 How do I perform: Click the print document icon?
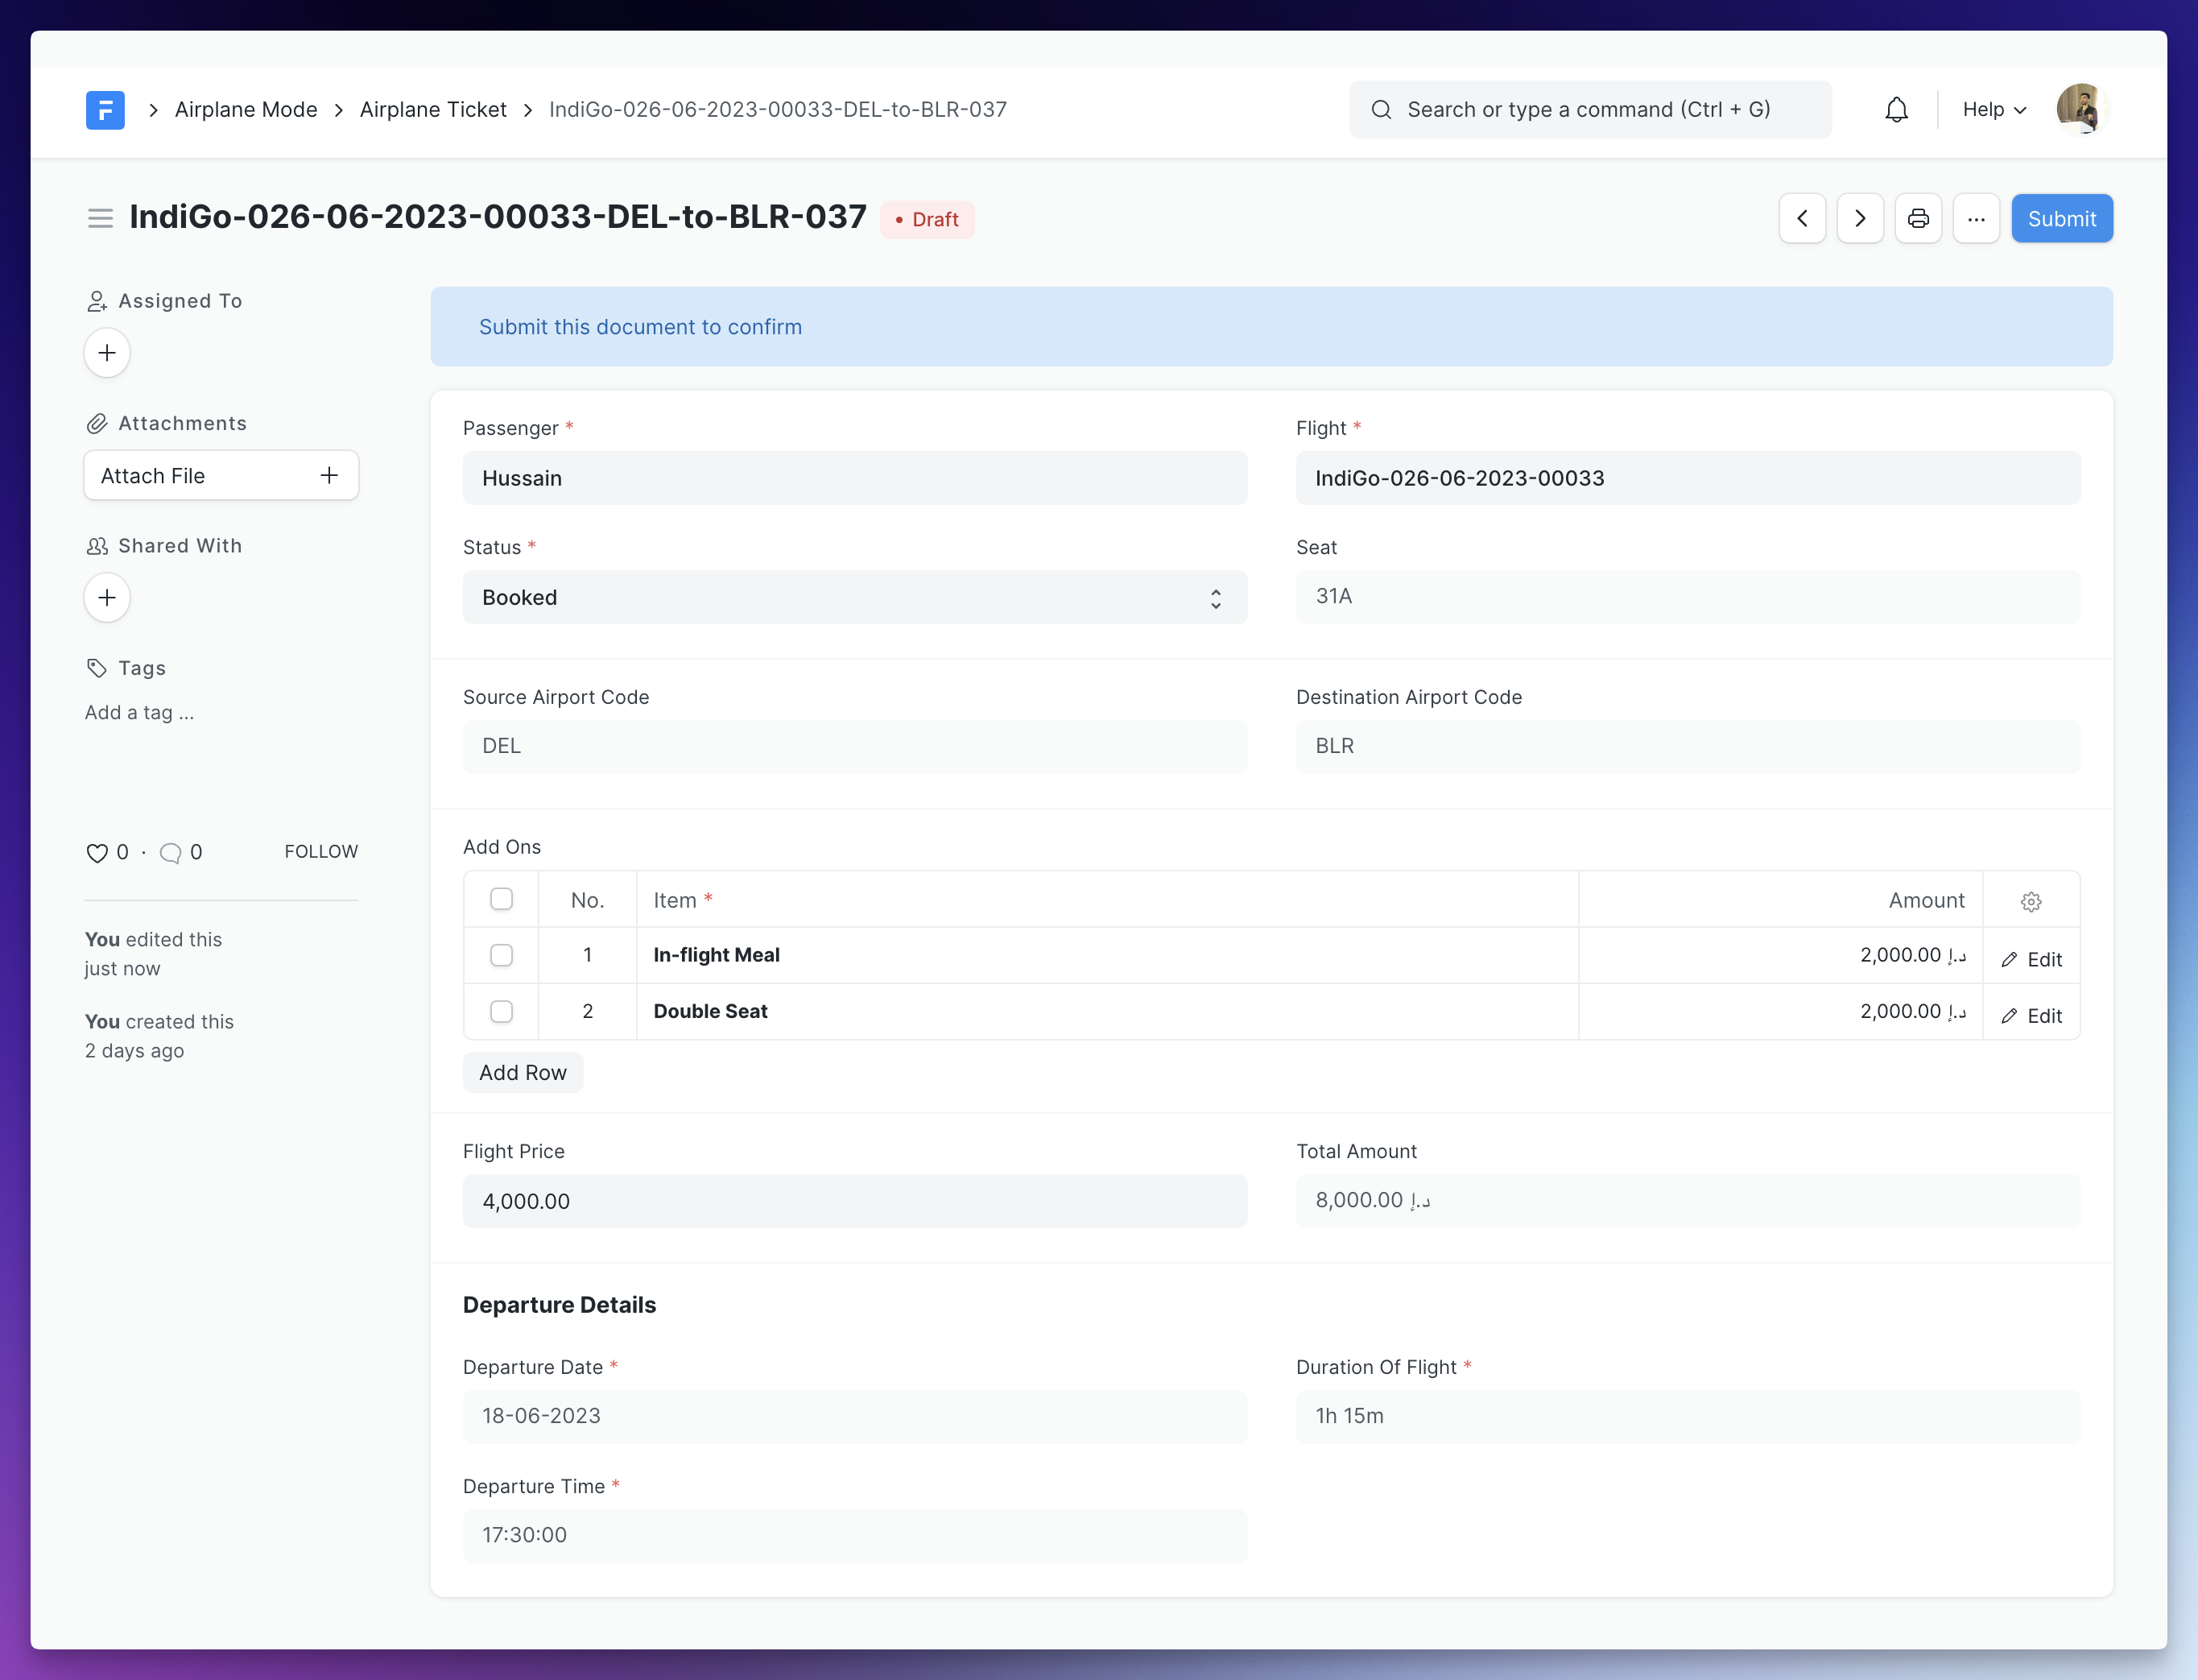pyautogui.click(x=1919, y=217)
